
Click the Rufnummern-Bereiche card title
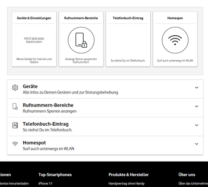coord(81,18)
